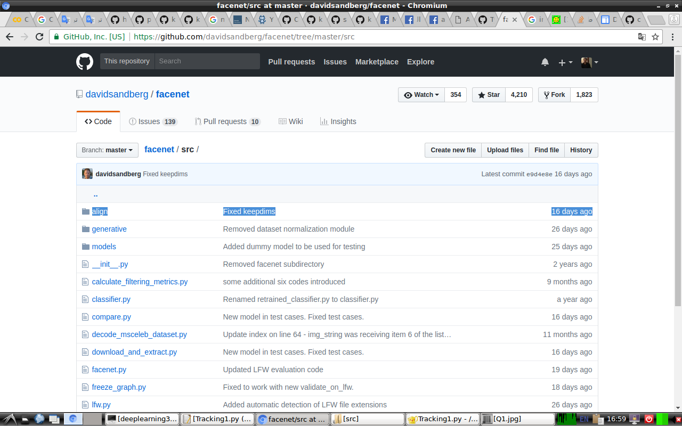This screenshot has height=426, width=682.
Task: Open decode_msceleb_dataset.py file
Action: pyautogui.click(x=139, y=334)
